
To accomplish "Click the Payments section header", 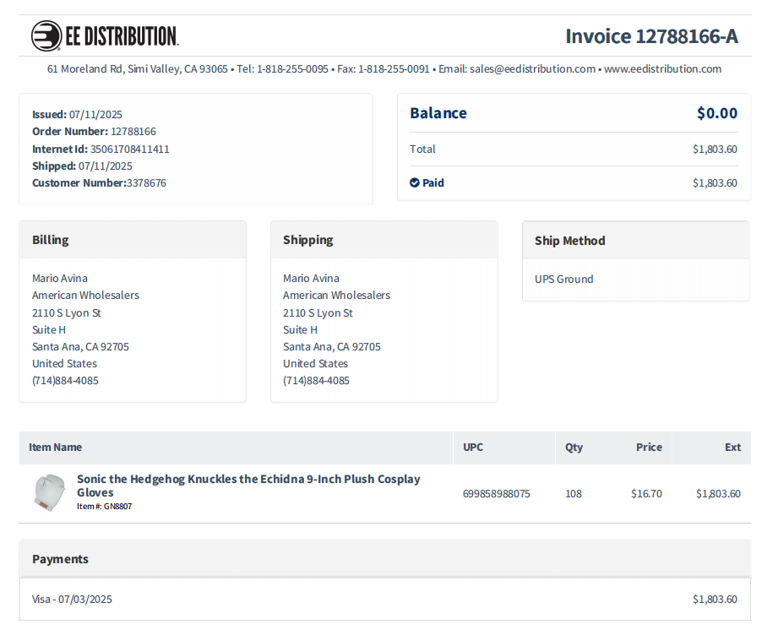I will pyautogui.click(x=60, y=559).
